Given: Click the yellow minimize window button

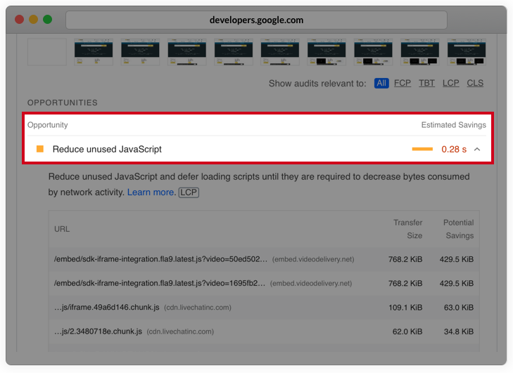Looking at the screenshot, I should pos(33,19).
